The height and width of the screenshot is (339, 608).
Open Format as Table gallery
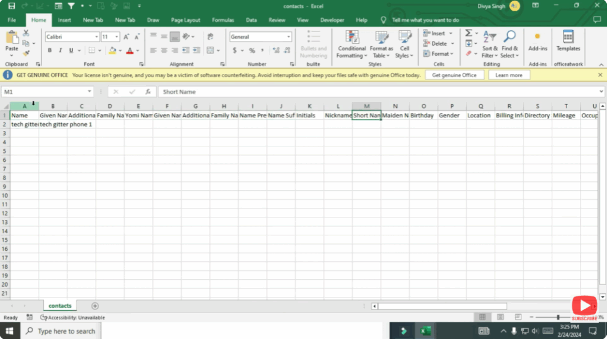[x=381, y=44]
